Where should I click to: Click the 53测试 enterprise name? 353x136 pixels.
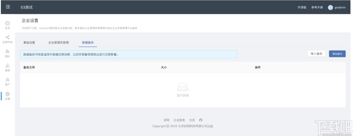point(27,7)
